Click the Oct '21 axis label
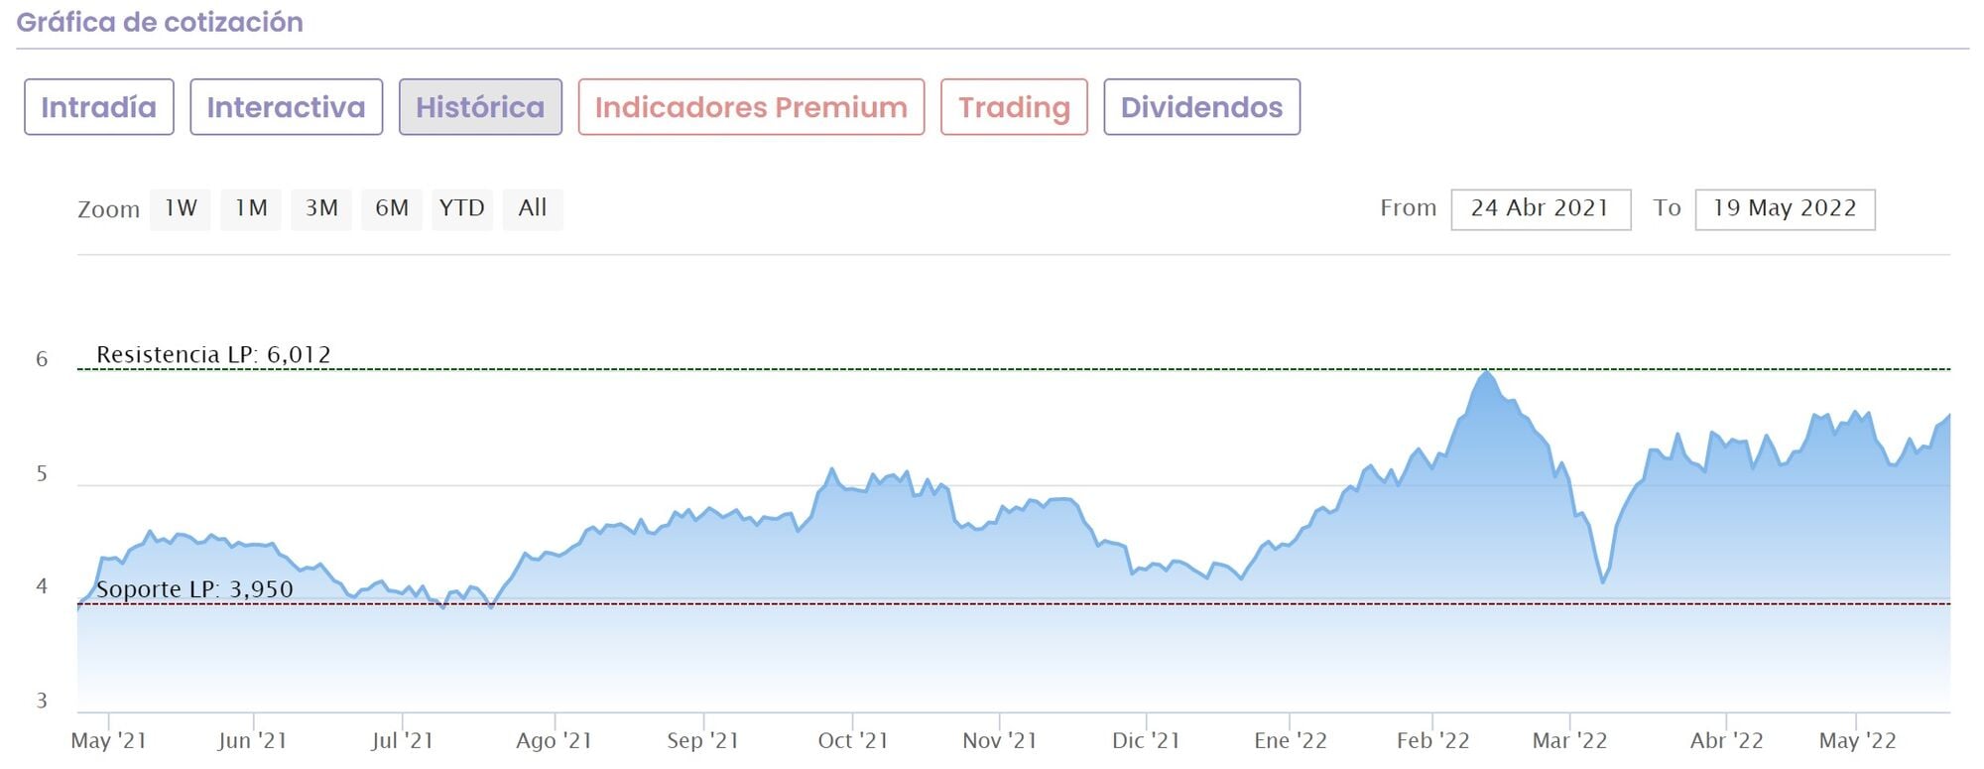The width and height of the screenshot is (1984, 769). [853, 740]
